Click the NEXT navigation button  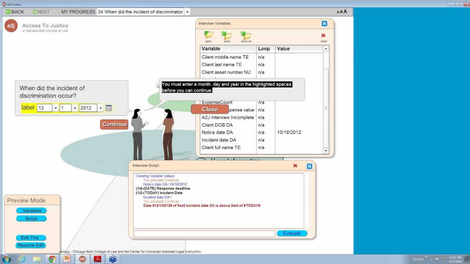[41, 12]
